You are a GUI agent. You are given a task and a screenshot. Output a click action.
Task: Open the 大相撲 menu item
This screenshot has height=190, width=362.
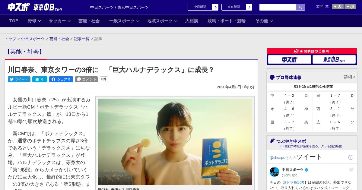pos(192,21)
